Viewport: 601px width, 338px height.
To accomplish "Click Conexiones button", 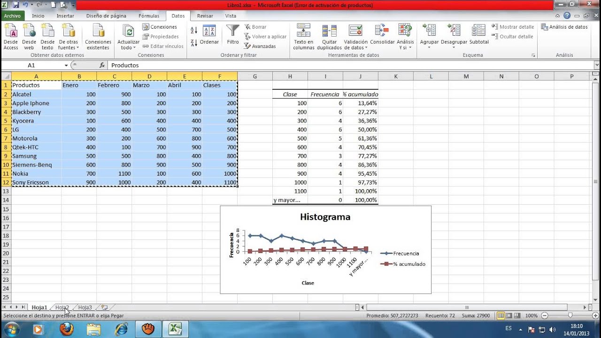I will tap(160, 27).
